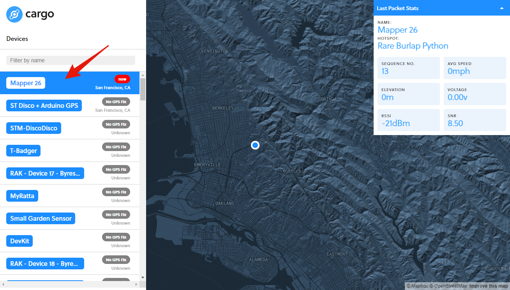Click the Filter by name field
This screenshot has height=290, width=510.
(x=71, y=60)
